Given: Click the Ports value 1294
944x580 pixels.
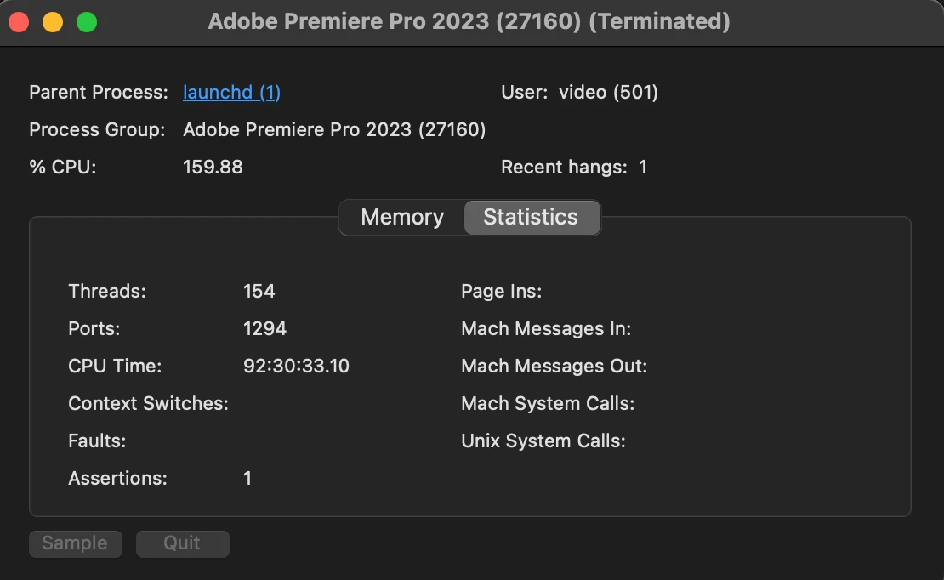Looking at the screenshot, I should 264,329.
